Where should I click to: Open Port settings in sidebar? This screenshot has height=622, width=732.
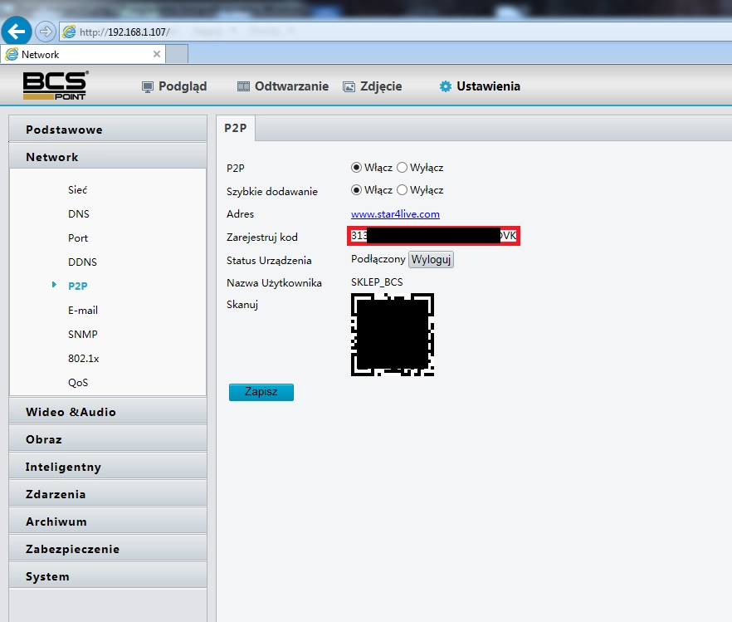pyautogui.click(x=78, y=238)
